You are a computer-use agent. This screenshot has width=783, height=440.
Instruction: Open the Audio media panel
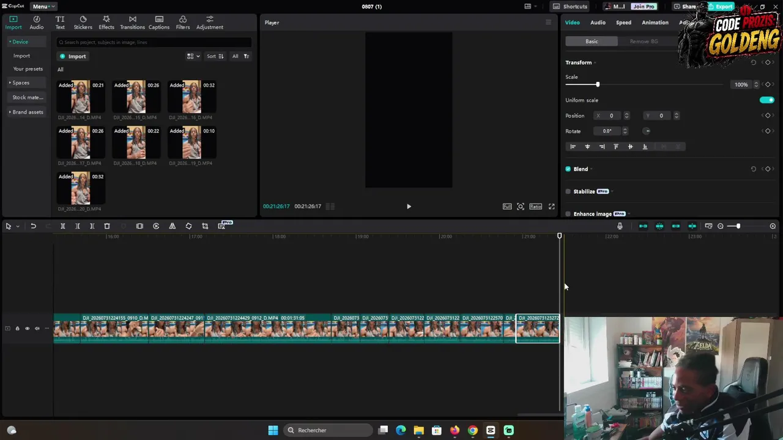(37, 23)
